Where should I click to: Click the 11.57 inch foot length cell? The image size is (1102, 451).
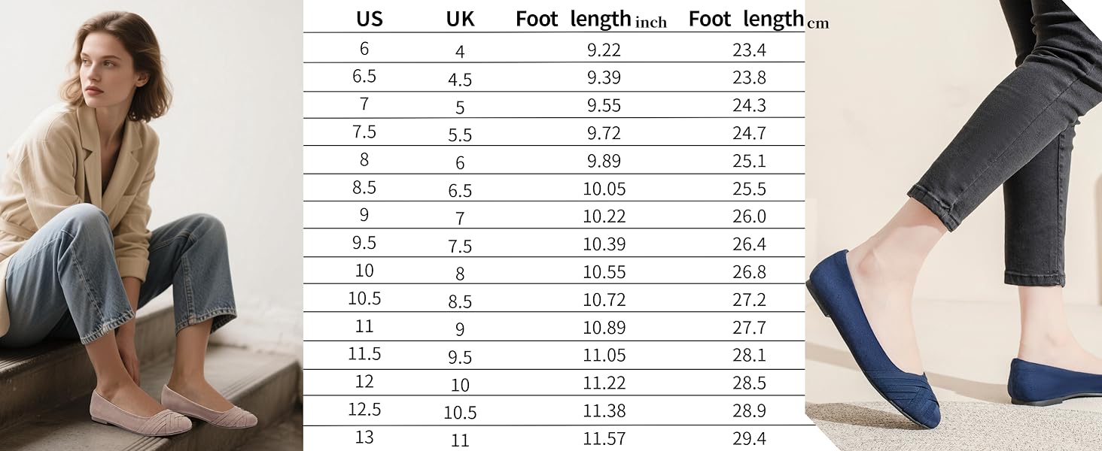(x=604, y=438)
